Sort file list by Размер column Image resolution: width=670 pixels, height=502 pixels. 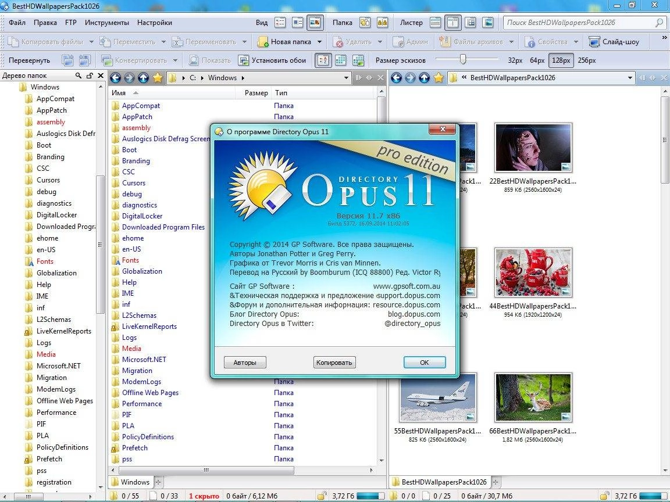click(x=256, y=92)
